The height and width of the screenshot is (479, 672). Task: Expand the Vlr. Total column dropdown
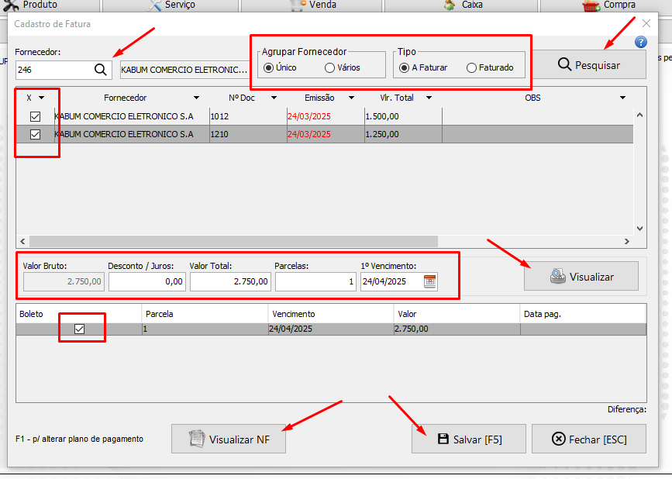click(x=429, y=98)
